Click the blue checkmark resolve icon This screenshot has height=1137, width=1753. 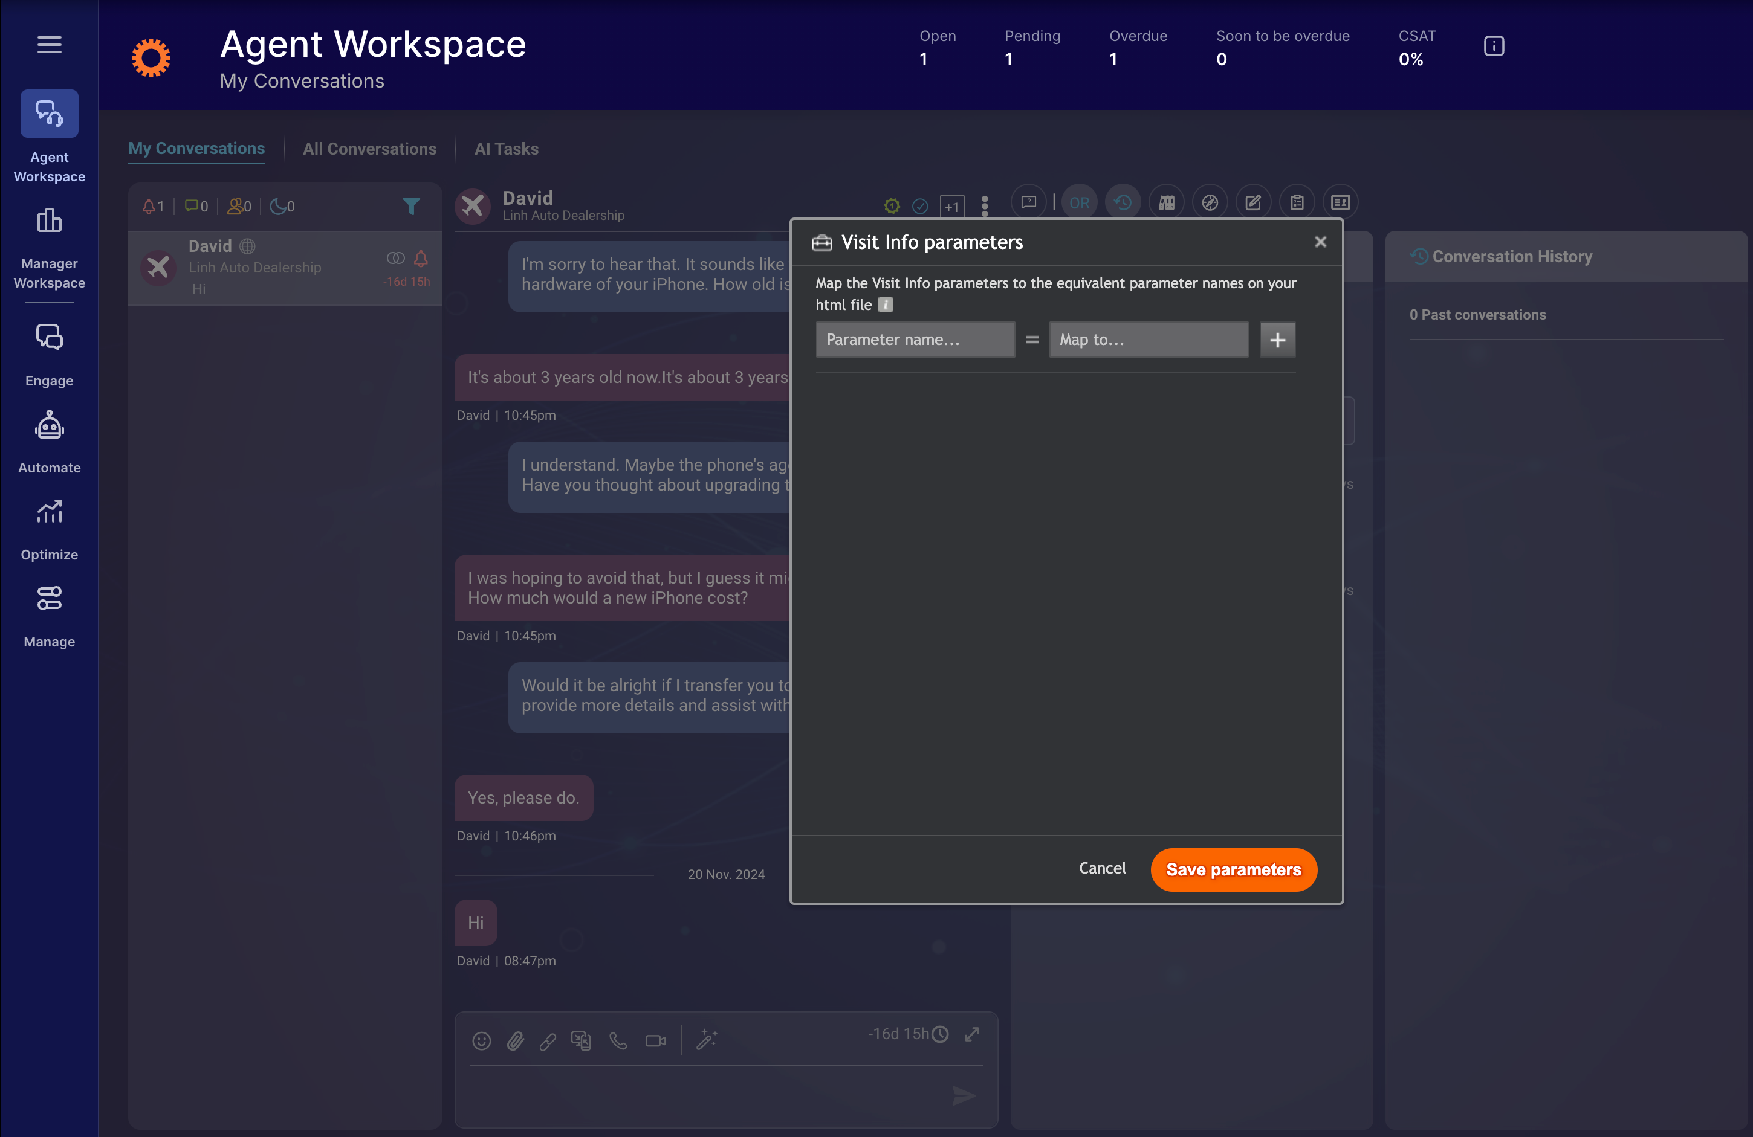[x=920, y=206]
